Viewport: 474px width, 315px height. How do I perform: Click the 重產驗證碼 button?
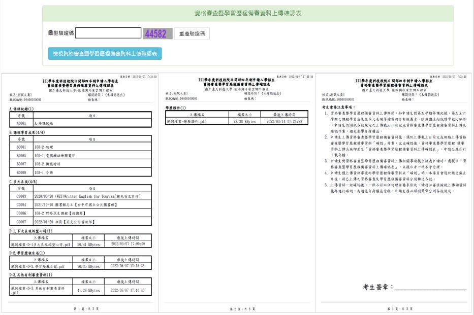[x=192, y=33]
